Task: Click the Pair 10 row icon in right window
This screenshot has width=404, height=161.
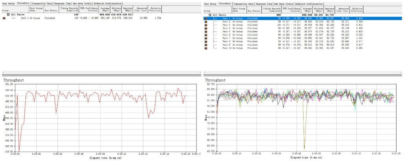Action: 206,48
